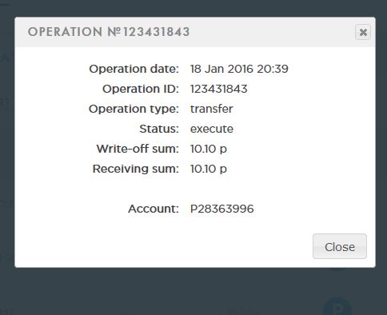387x315 pixels.
Task: Select the operation date value 18 Jan 2016 20:39
Action: [239, 69]
